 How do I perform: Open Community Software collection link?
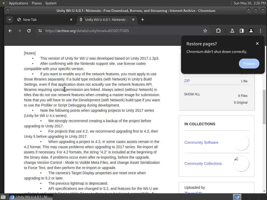pyautogui.click(x=201, y=142)
